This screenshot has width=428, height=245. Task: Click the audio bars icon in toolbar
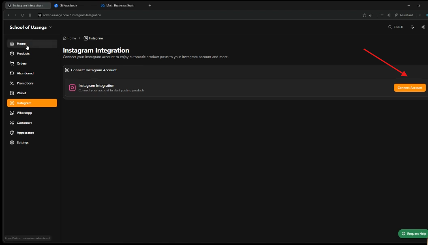(x=389, y=15)
